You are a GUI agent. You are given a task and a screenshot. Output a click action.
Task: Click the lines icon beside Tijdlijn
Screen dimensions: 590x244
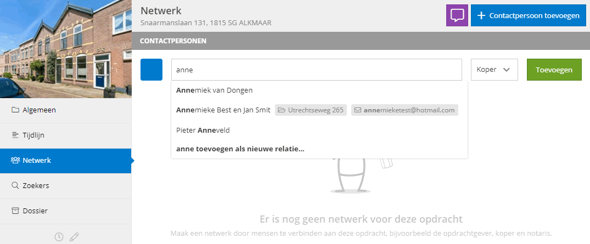15,135
